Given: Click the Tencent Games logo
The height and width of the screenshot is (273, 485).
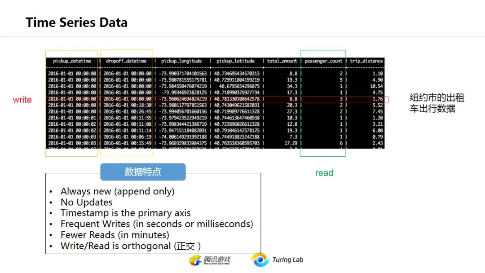Looking at the screenshot, I should coord(210,260).
